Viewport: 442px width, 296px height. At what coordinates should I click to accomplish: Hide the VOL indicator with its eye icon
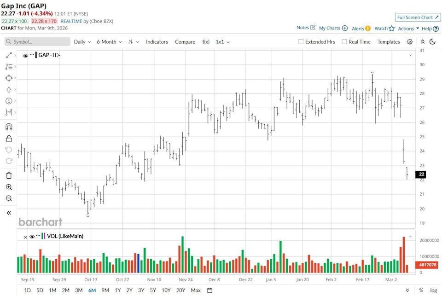point(32,237)
